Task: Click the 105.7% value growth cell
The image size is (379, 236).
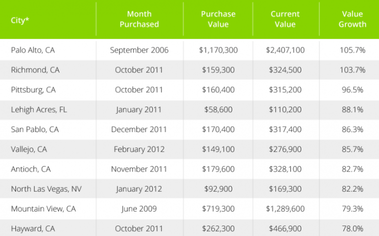Action: click(352, 50)
